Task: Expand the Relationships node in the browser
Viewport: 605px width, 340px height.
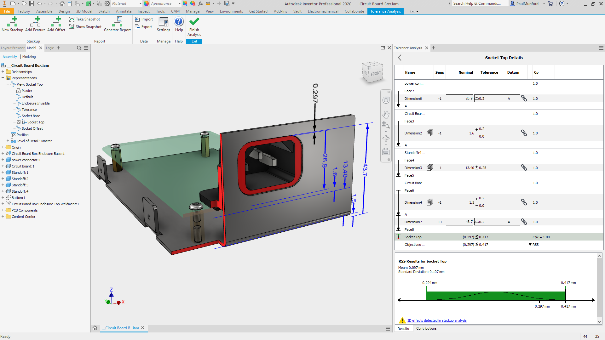Action: point(3,71)
